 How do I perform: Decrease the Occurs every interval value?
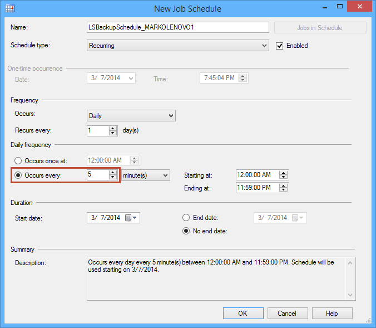(113, 178)
